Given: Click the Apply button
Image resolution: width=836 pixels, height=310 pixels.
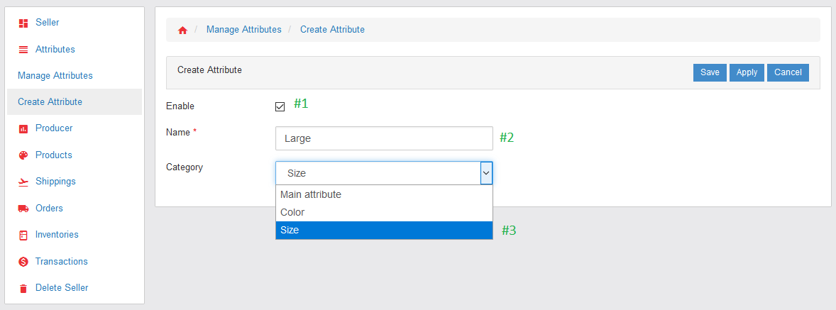Looking at the screenshot, I should (x=747, y=72).
